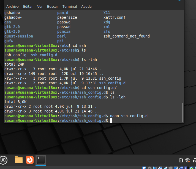Click the VirtualBox display status icon
Viewport: 196px width, 169px height.
click(176, 168)
